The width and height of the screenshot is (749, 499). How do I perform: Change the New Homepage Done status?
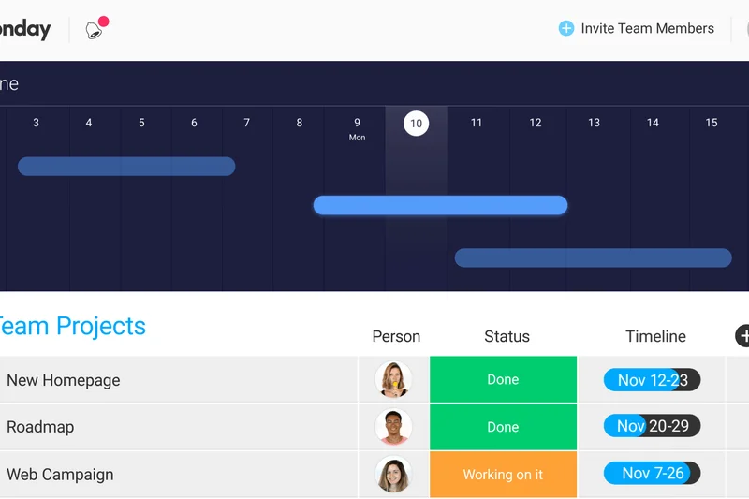coord(503,380)
